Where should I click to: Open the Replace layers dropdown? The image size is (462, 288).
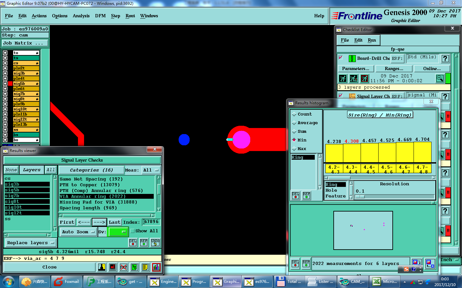pos(30,243)
